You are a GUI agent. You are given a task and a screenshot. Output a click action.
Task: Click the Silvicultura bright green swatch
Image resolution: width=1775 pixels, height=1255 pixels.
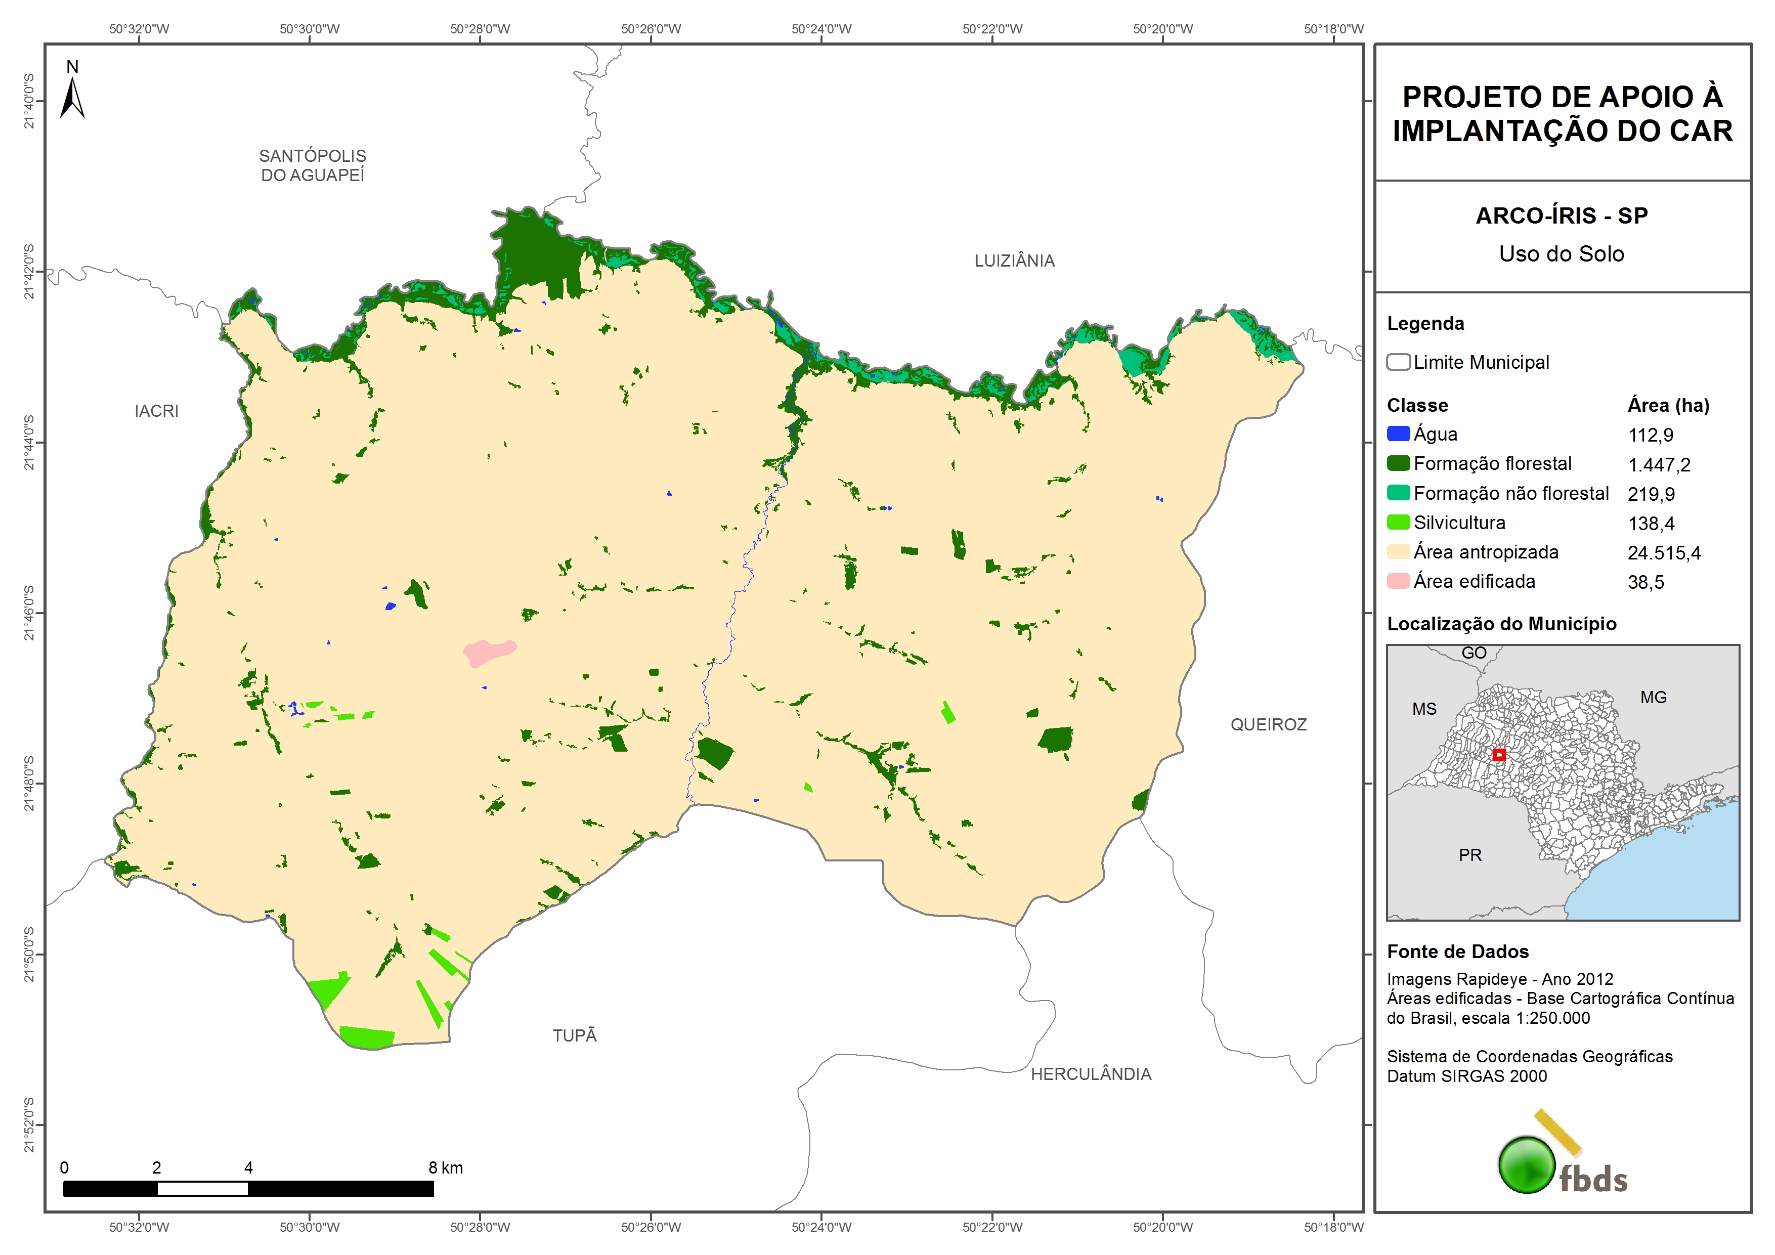[1398, 522]
